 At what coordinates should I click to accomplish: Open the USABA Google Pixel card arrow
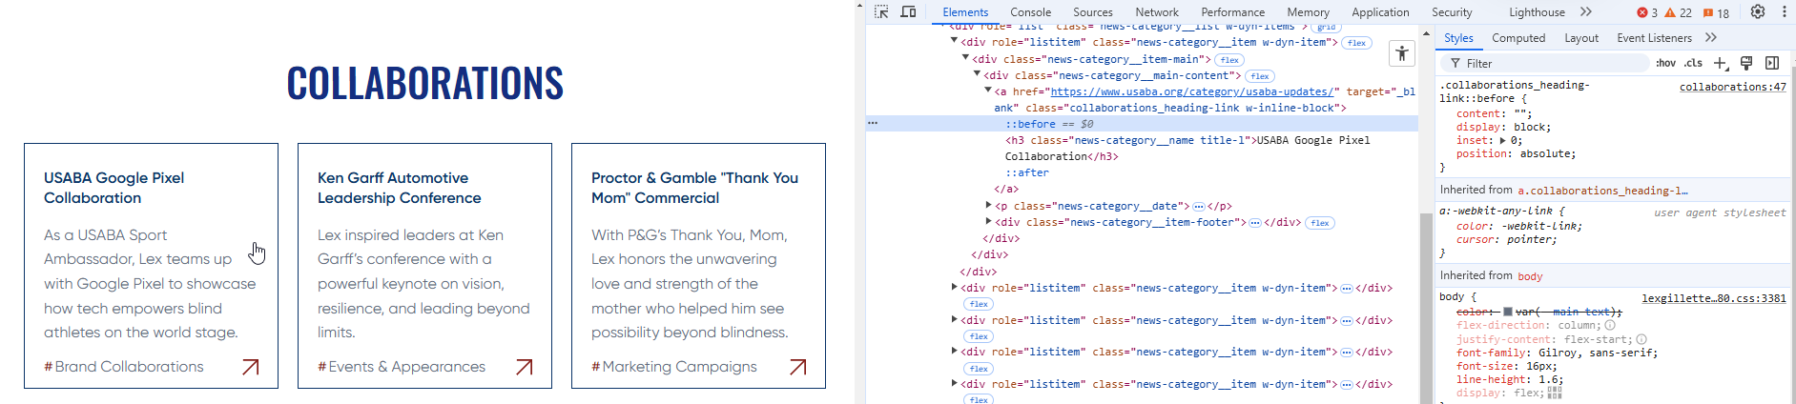pyautogui.click(x=251, y=367)
